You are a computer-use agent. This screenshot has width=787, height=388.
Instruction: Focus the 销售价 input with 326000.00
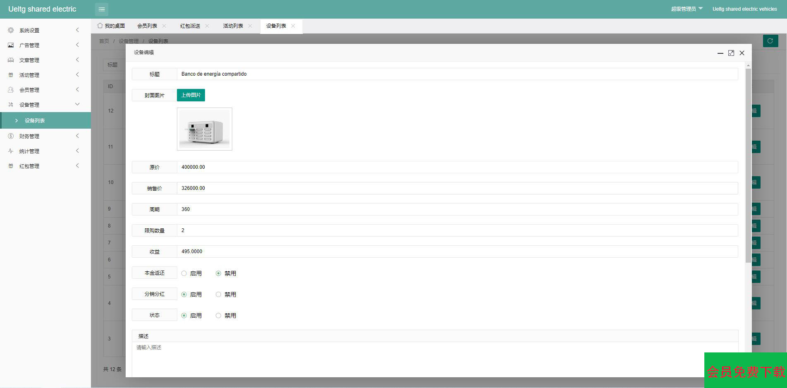(x=457, y=188)
